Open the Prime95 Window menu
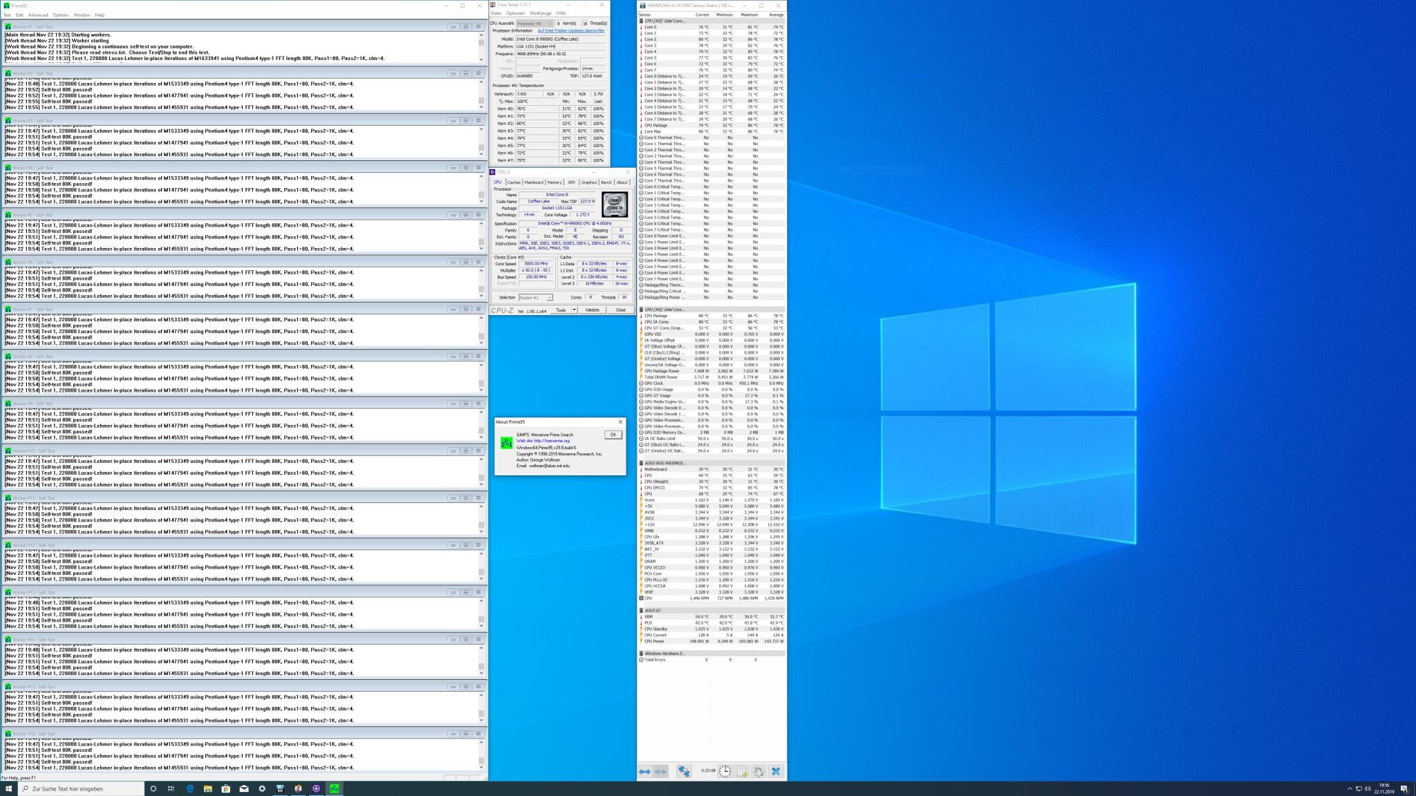Screen dimensions: 1416x796 82,15
